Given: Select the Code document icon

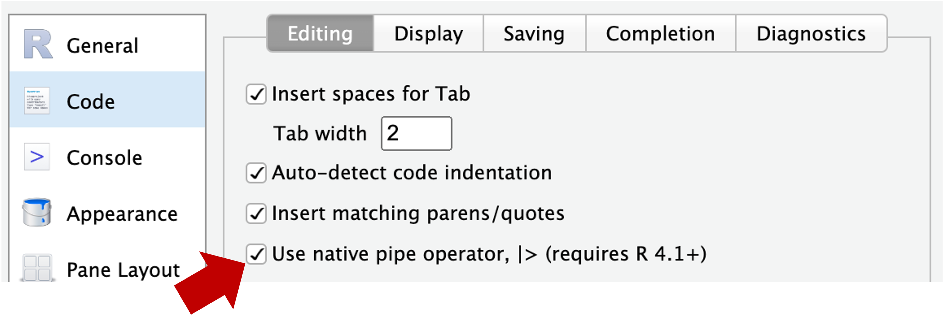Looking at the screenshot, I should click(37, 101).
